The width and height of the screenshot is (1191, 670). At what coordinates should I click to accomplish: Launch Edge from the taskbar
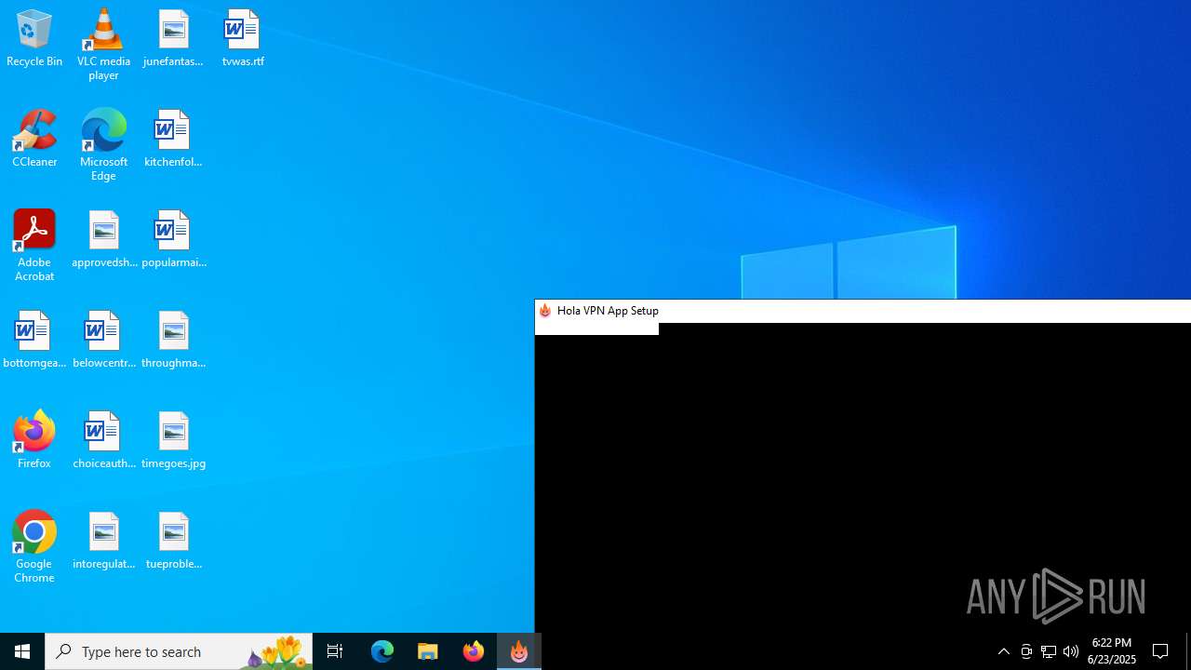coord(382,651)
